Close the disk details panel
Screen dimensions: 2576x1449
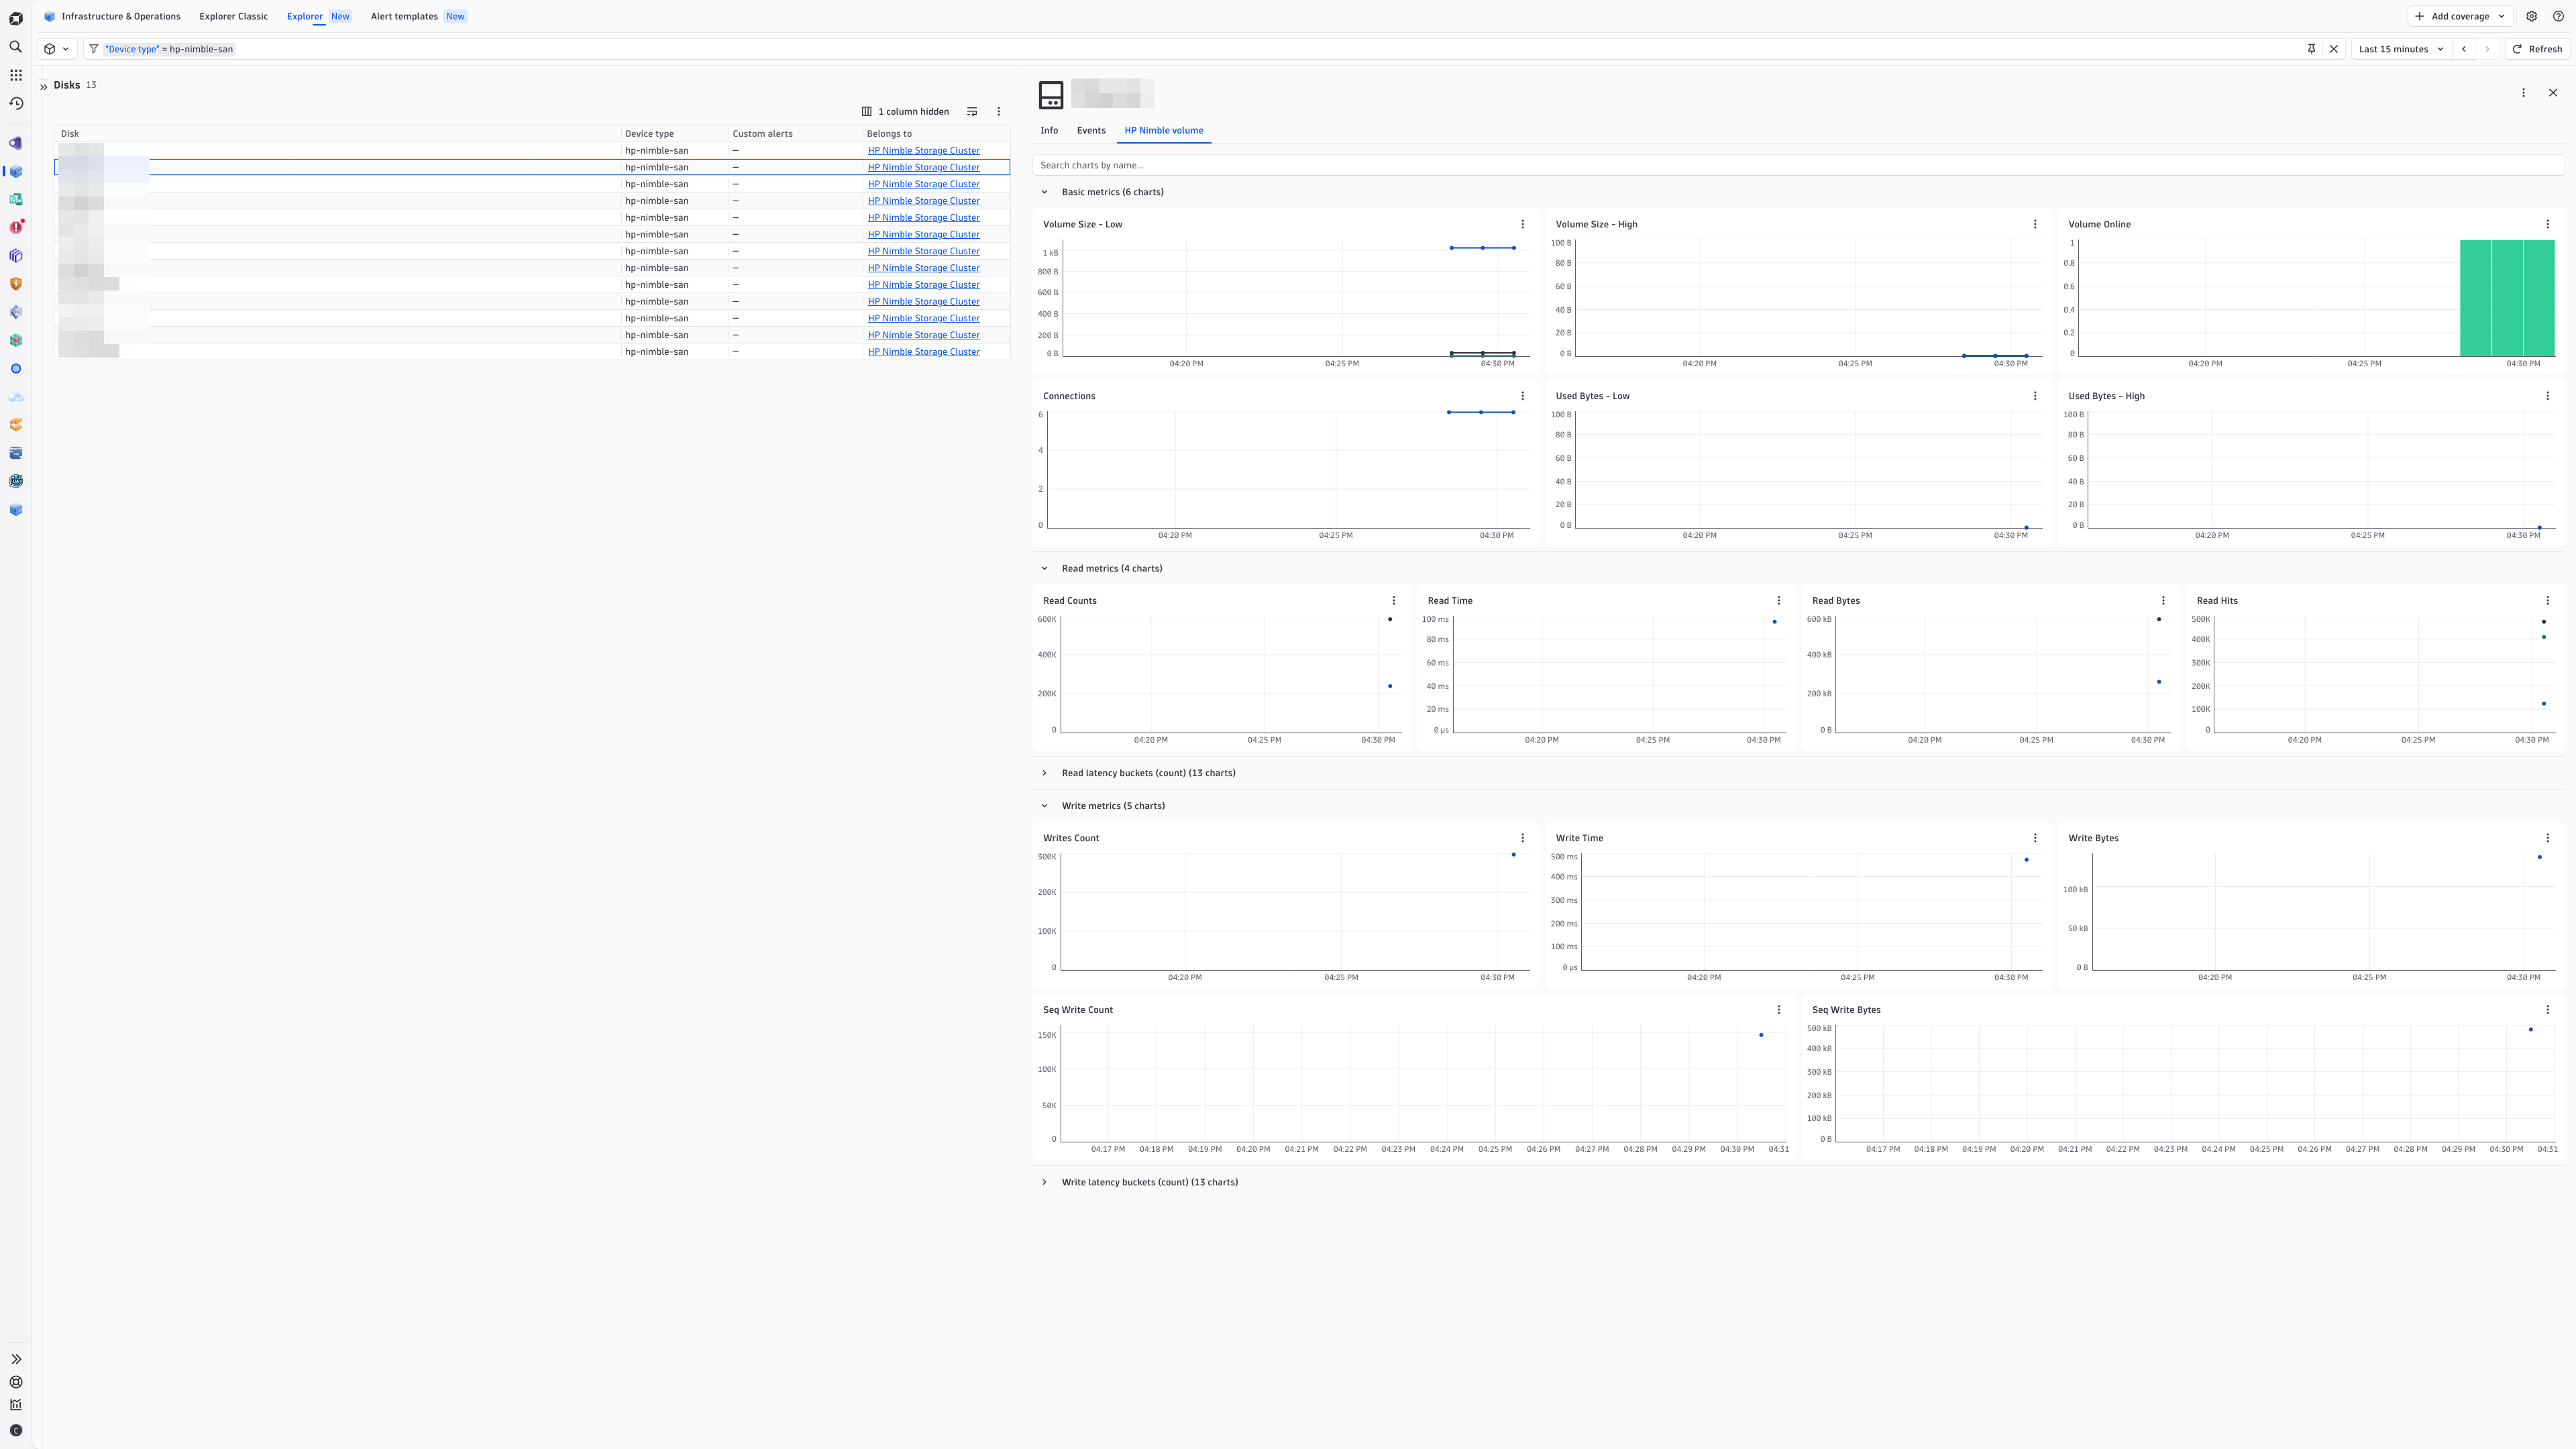tap(2553, 93)
